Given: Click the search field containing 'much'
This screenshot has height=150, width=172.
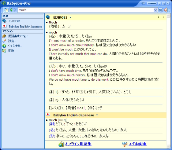Looking at the screenshot, I should click(x=86, y=10).
